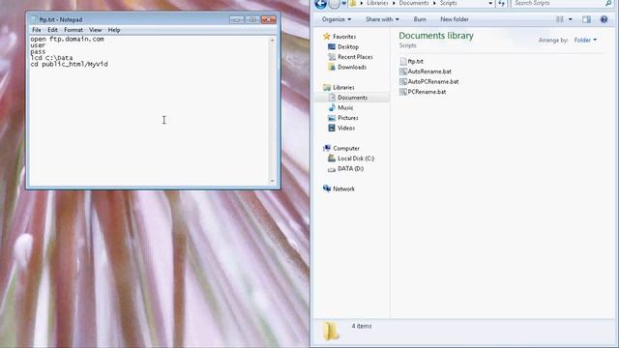Click the AutoRename.bat file icon
Viewport: 619px width, 348px height.
[403, 72]
